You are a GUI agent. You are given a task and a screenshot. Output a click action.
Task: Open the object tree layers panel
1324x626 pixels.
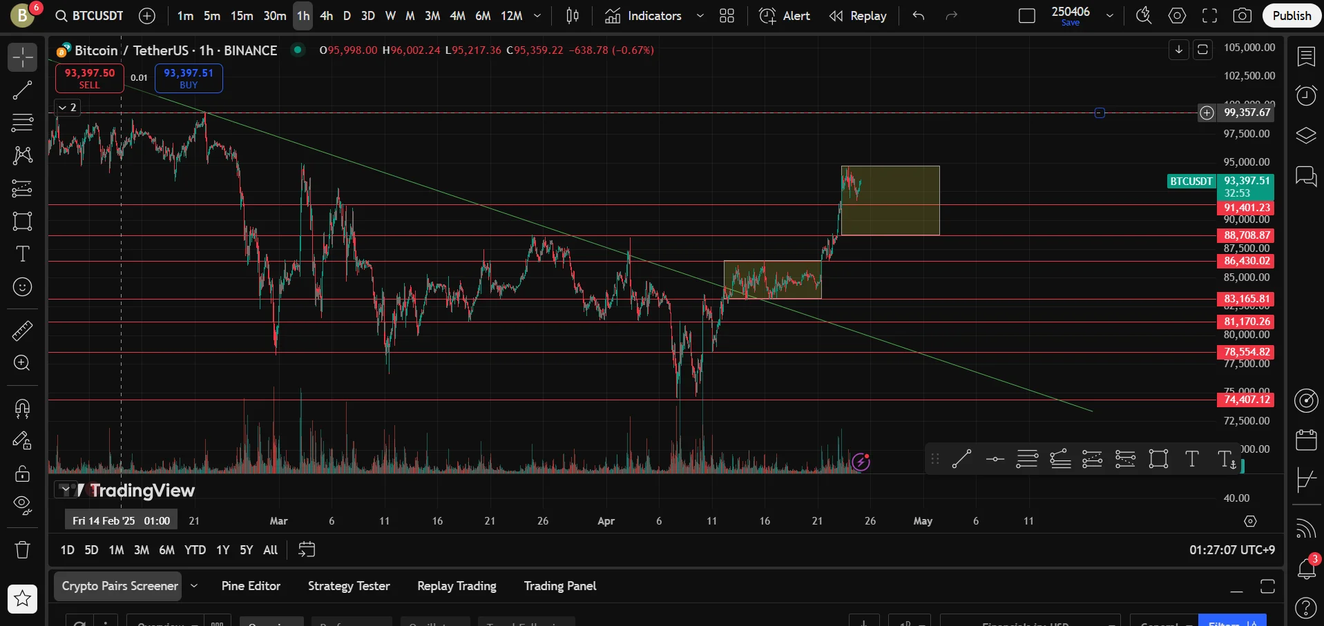point(1306,135)
